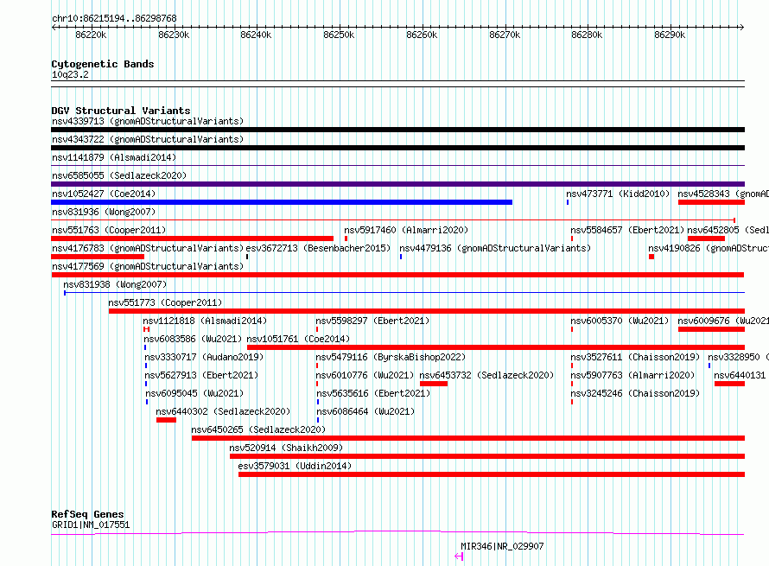Open esv3672713 (Besenbacher2015) variant
This screenshot has height=566, width=769.
pos(318,248)
